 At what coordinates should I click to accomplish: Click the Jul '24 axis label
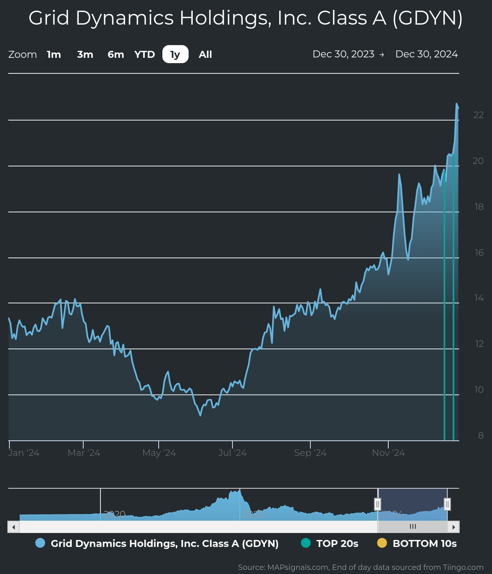click(232, 453)
